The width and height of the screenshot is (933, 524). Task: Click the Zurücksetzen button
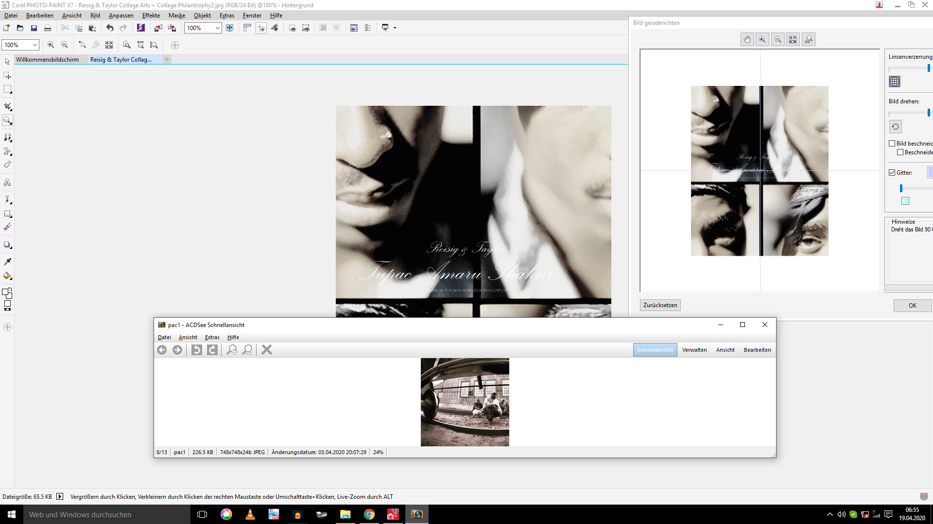click(660, 305)
